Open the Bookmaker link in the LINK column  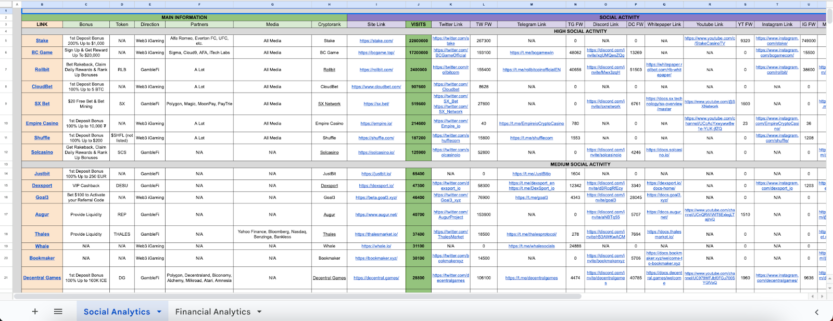42,258
